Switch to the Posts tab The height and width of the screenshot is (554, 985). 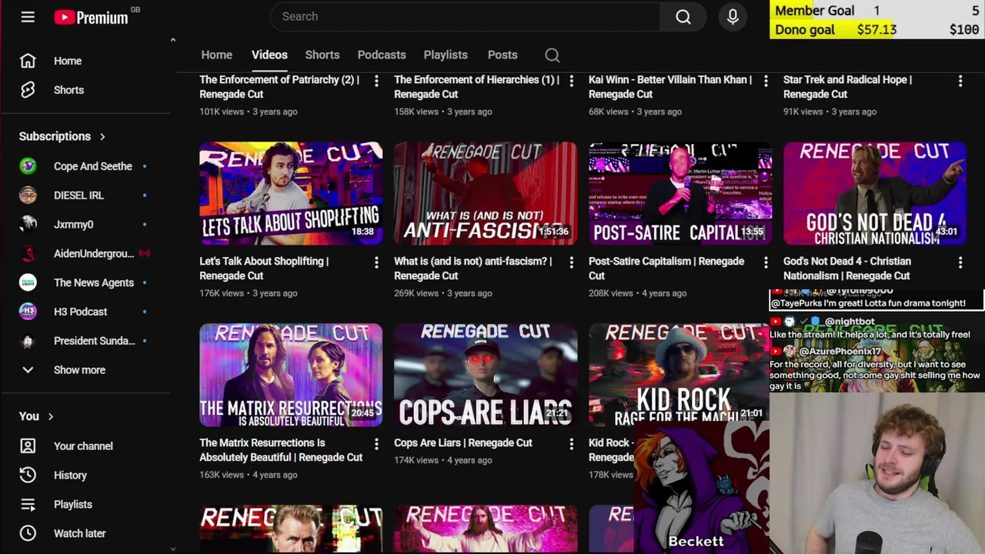point(503,55)
